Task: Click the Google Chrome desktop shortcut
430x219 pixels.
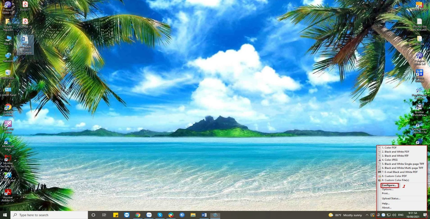Action: [8, 109]
